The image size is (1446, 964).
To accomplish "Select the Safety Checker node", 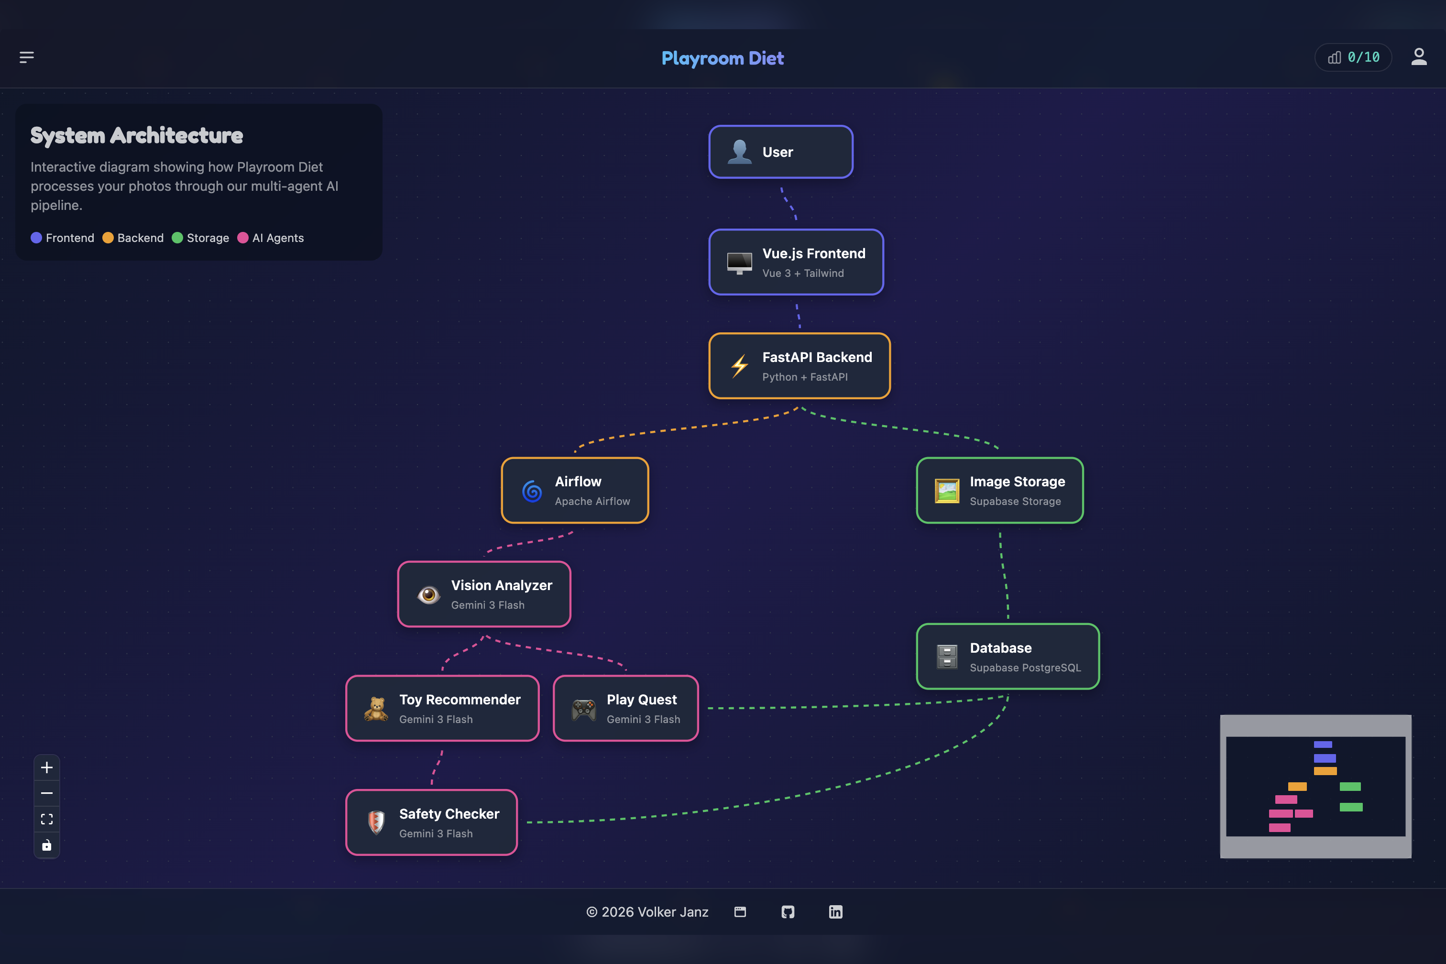I will pos(432,822).
